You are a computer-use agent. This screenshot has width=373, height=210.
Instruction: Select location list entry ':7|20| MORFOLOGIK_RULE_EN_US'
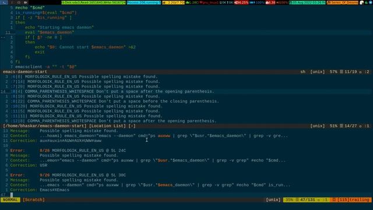(85, 87)
